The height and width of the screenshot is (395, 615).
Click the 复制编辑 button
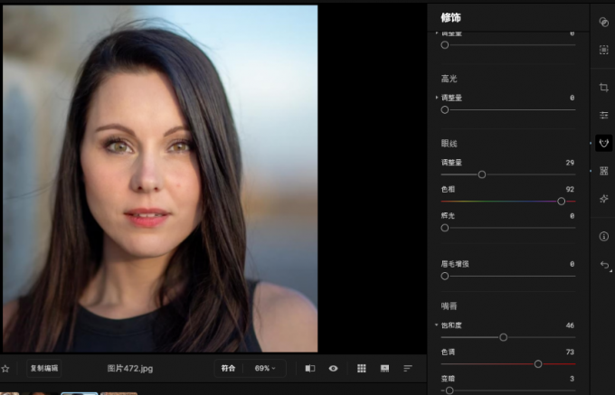pos(43,369)
